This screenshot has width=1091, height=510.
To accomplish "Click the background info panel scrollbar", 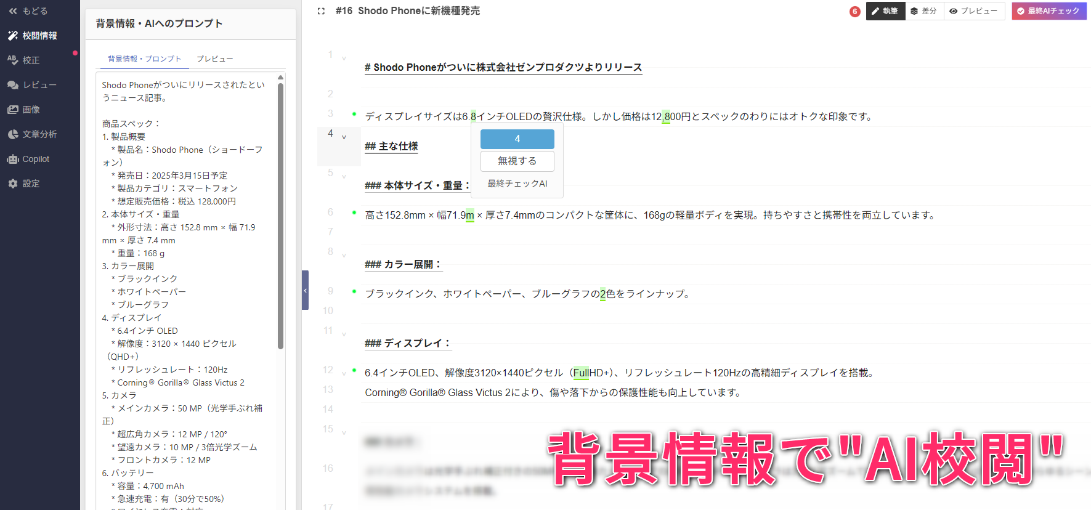I will (281, 216).
